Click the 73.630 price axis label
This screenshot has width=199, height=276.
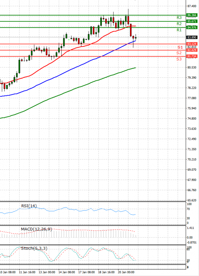(x=192, y=129)
